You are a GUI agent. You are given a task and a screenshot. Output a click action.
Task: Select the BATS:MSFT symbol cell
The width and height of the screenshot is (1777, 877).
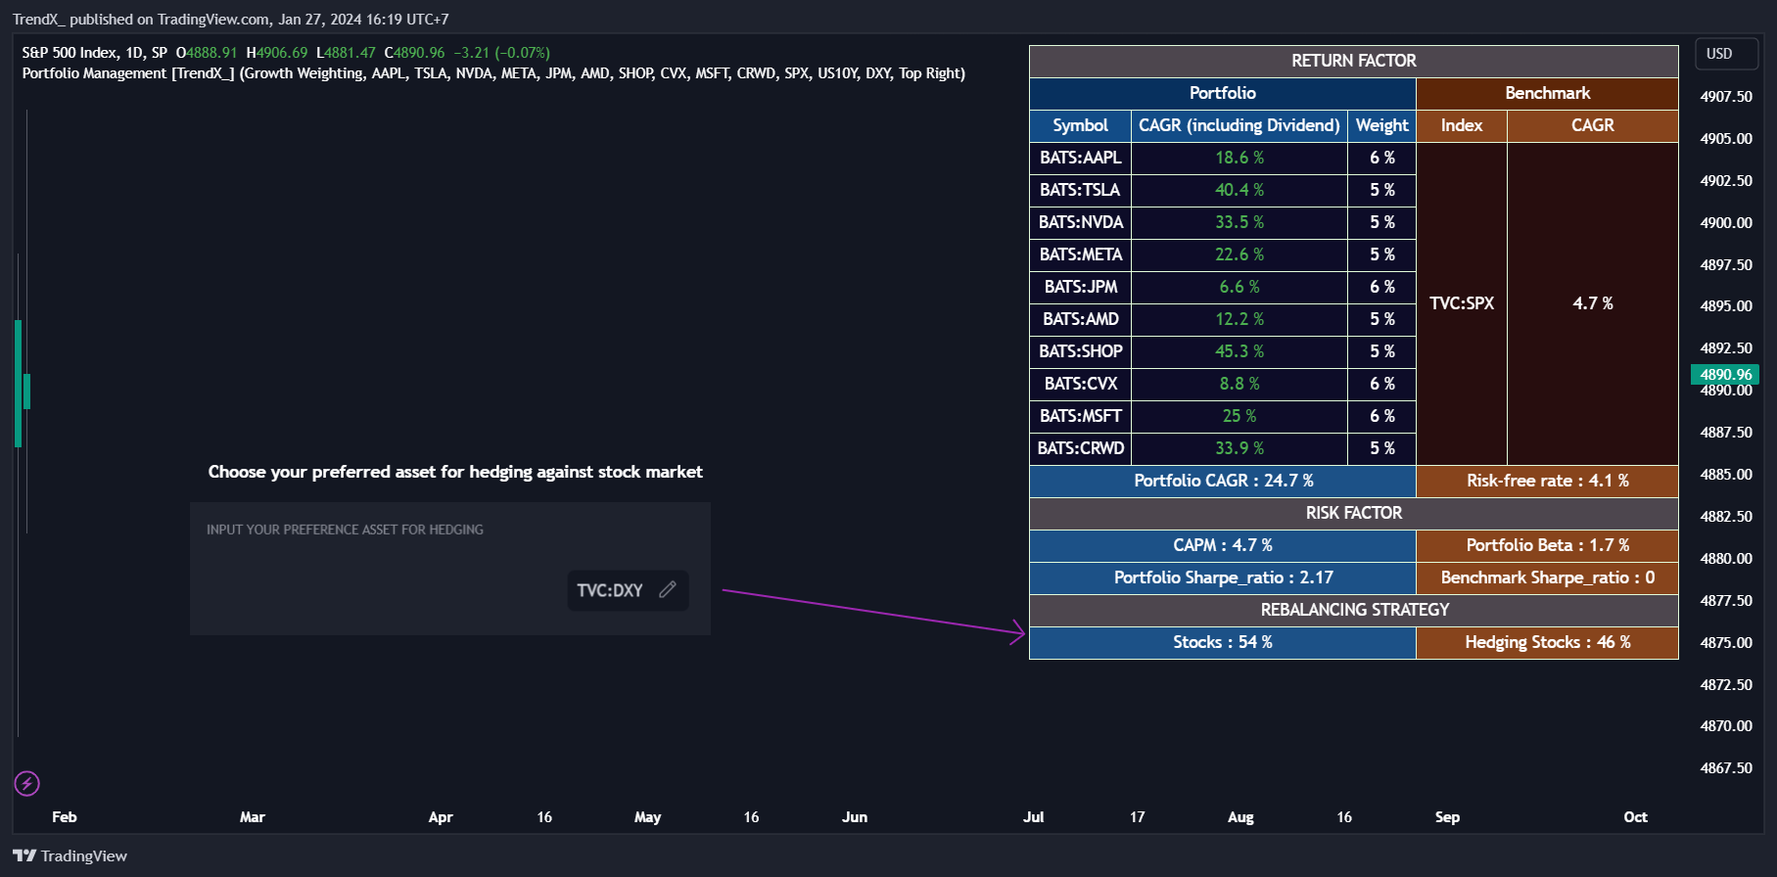pos(1080,416)
